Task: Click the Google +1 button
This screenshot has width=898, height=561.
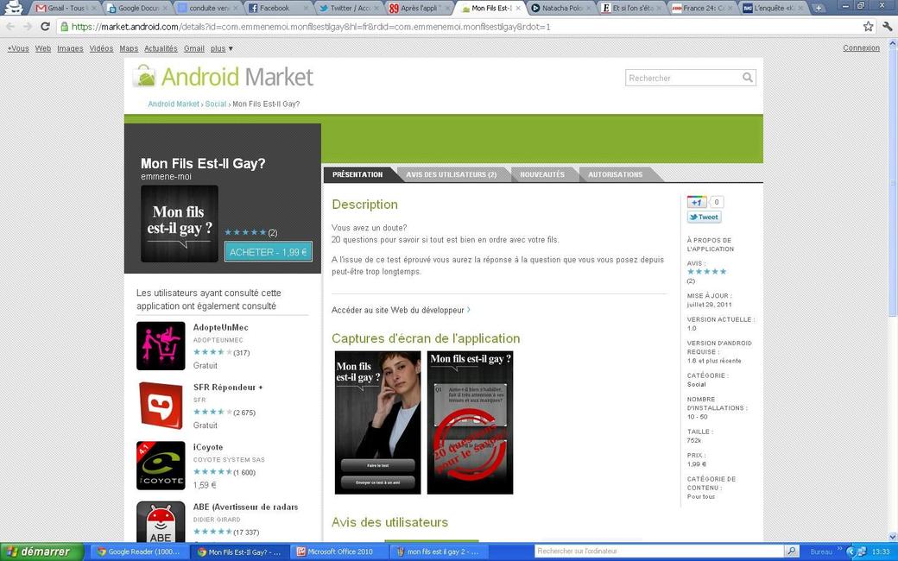Action: click(697, 202)
